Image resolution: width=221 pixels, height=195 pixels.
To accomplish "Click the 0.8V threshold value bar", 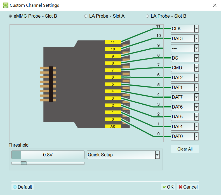I will [x=48, y=155].
